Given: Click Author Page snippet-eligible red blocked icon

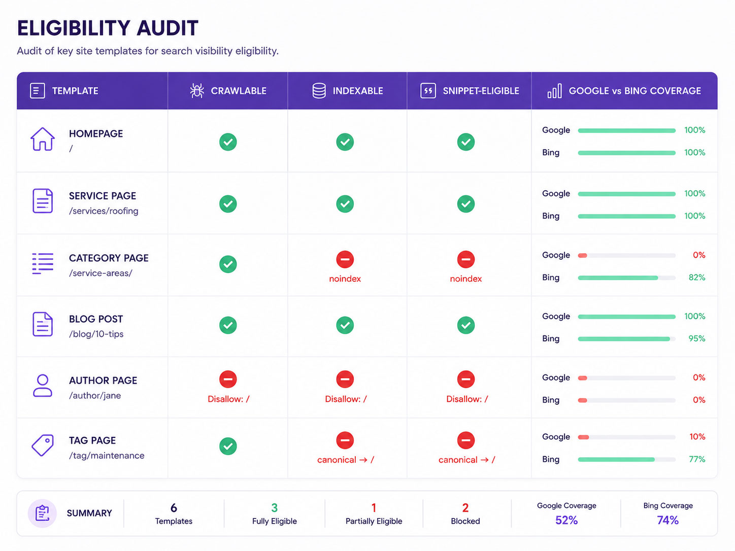Looking at the screenshot, I should tap(466, 380).
